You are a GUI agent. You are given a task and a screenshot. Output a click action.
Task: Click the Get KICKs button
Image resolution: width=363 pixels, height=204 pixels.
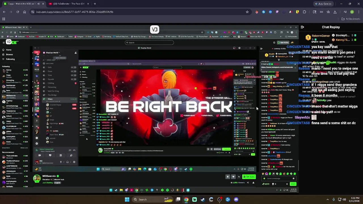283,42
